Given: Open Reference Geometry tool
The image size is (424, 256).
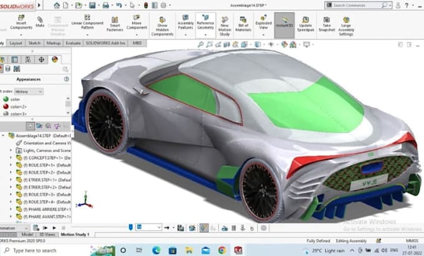Looking at the screenshot, I should (206, 22).
